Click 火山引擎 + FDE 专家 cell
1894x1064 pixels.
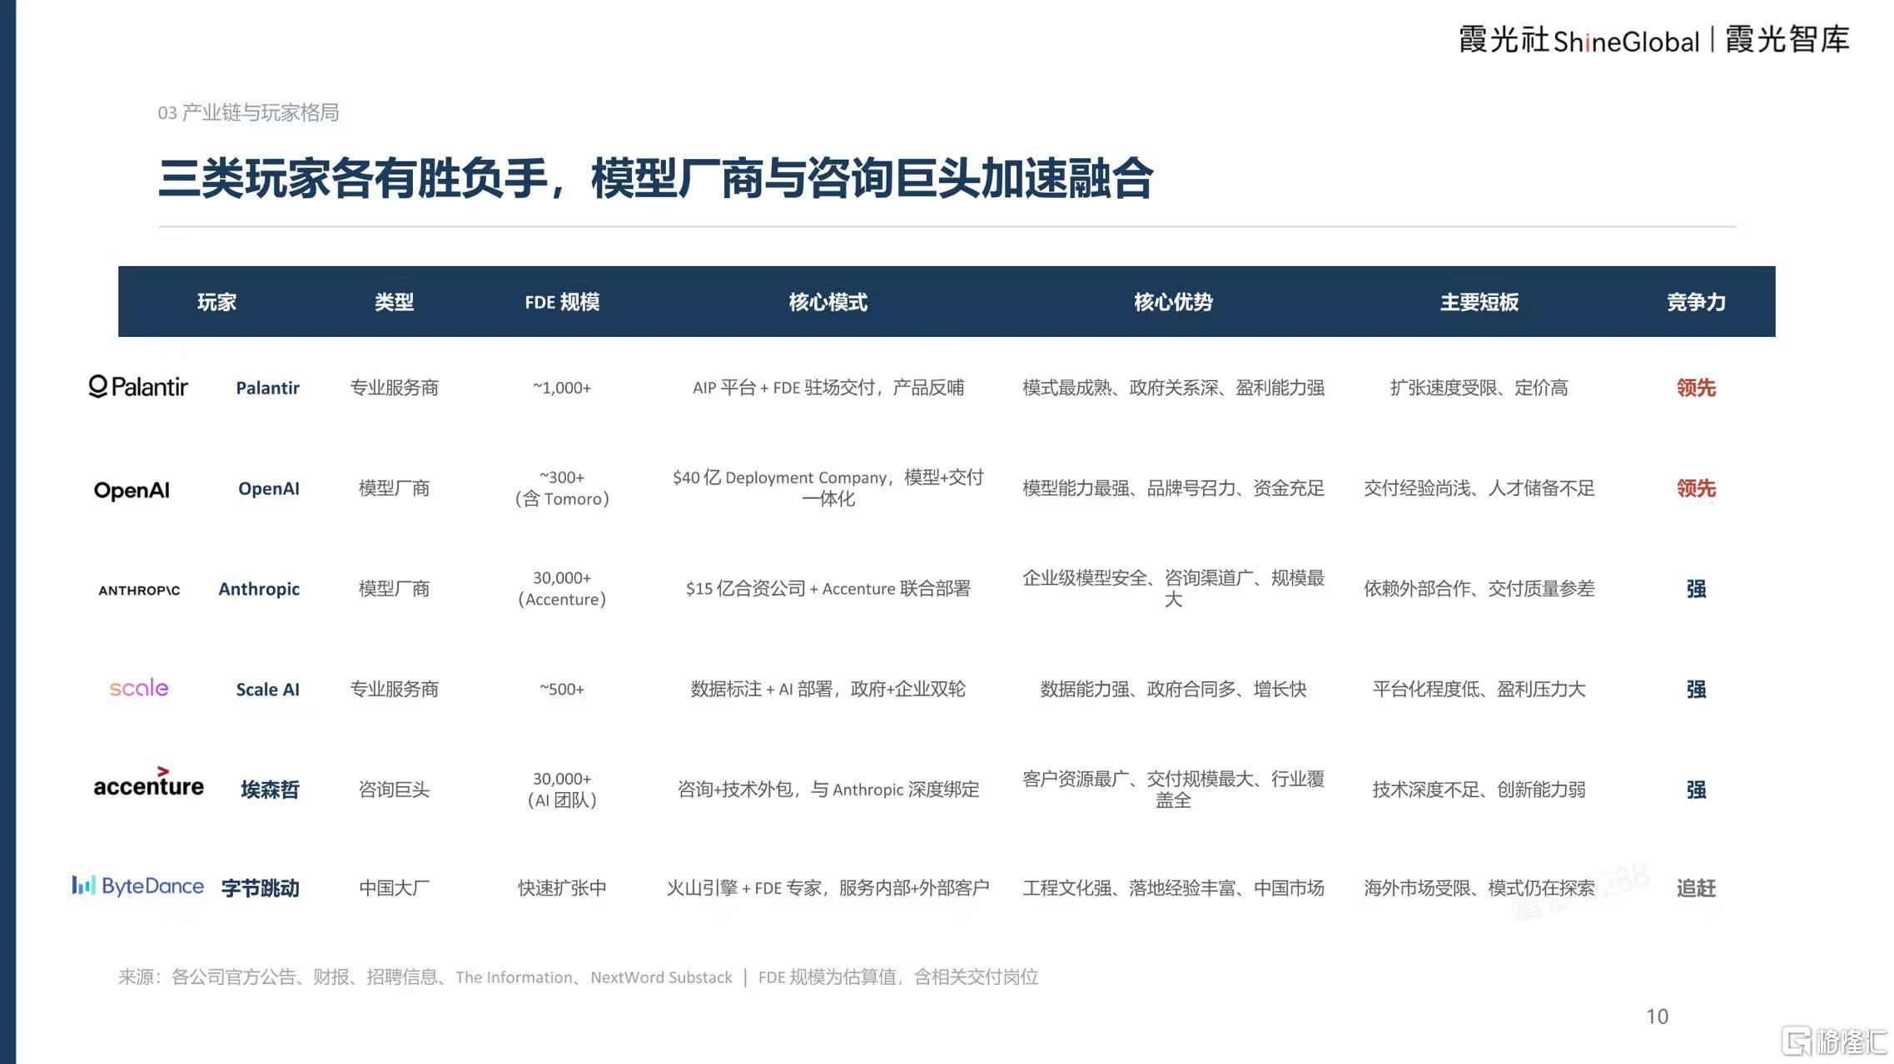point(828,888)
